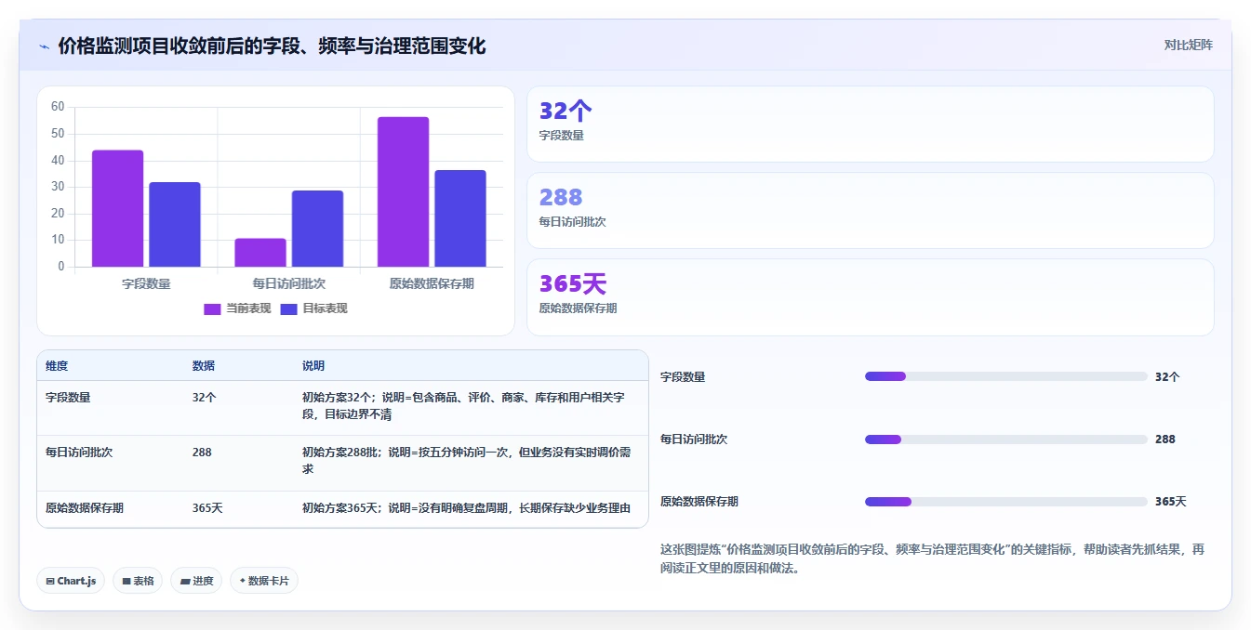Viewport: 1251px width, 630px height.
Task: Click the 数据卡片 tag chip
Action: coord(264,581)
